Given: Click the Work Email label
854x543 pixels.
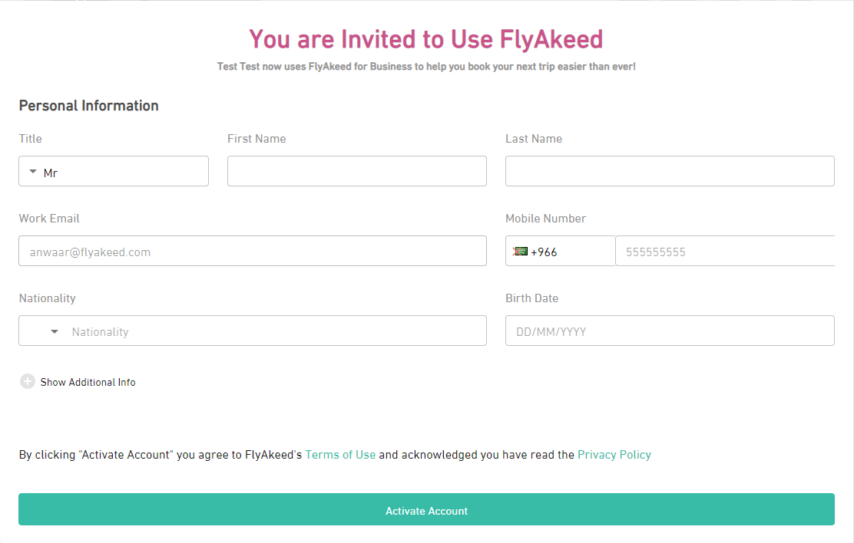Looking at the screenshot, I should coord(49,218).
